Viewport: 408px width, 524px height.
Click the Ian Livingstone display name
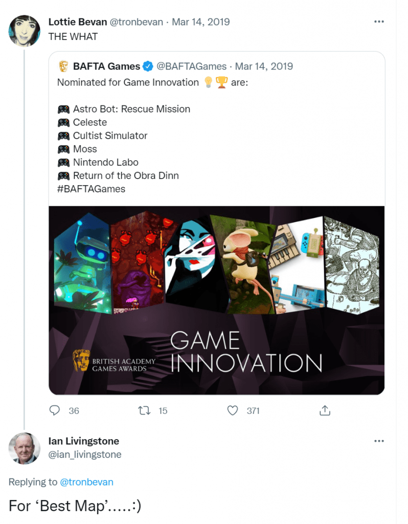click(83, 441)
